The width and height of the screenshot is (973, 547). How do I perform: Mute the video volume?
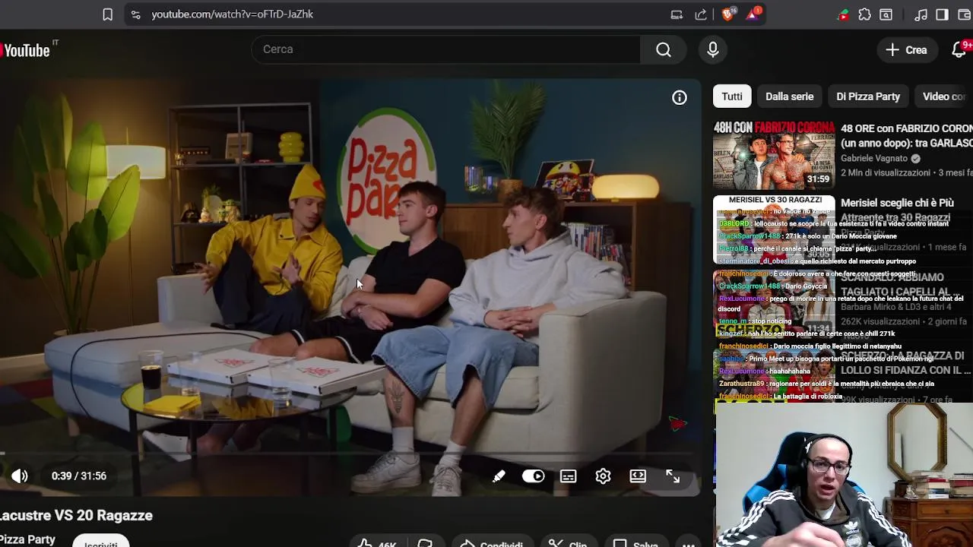(20, 476)
